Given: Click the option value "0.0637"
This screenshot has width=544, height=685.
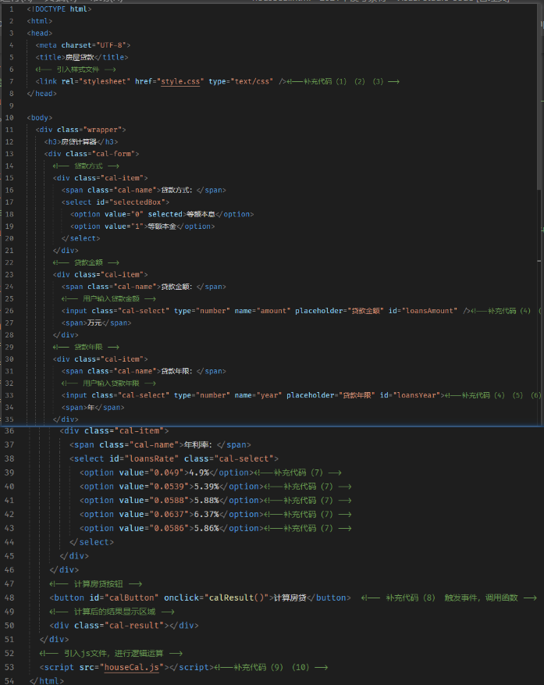Looking at the screenshot, I should pos(169,514).
